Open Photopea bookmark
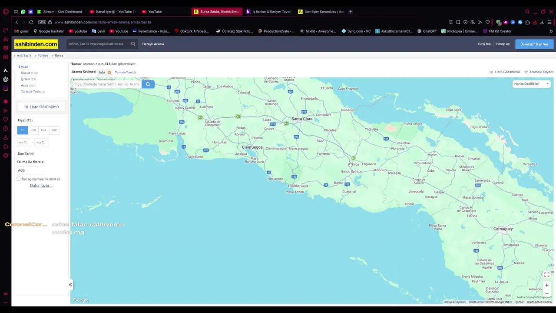556x313 pixels. pyautogui.click(x=459, y=31)
